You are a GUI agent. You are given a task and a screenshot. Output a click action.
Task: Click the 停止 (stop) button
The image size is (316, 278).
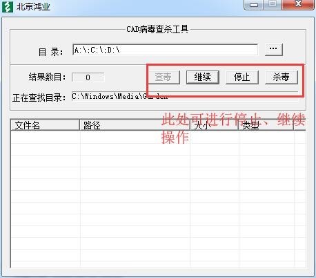click(x=241, y=77)
